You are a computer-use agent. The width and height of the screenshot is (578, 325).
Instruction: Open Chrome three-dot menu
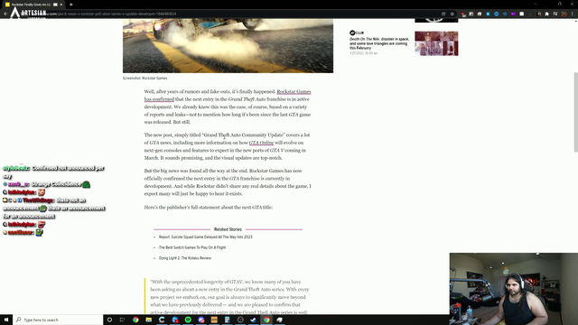(x=572, y=14)
